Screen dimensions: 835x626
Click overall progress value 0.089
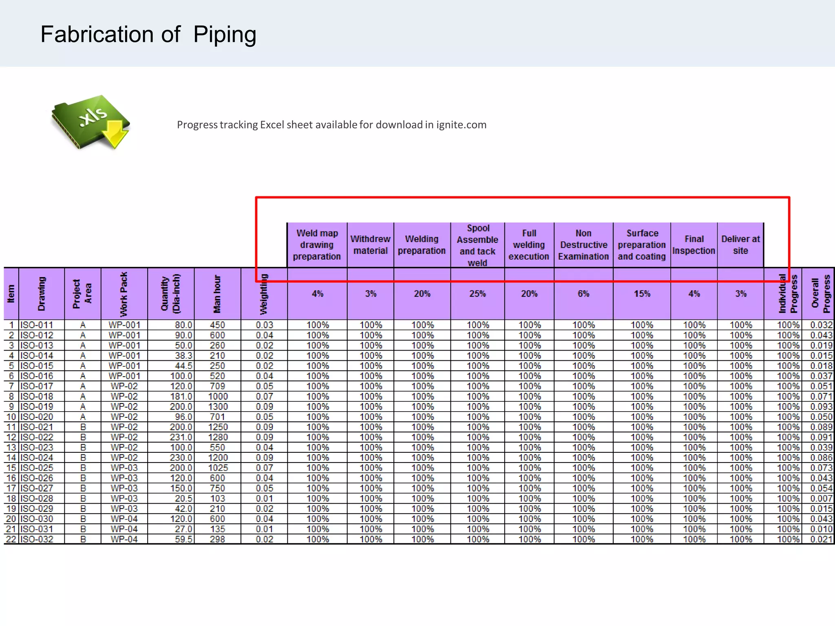818,427
